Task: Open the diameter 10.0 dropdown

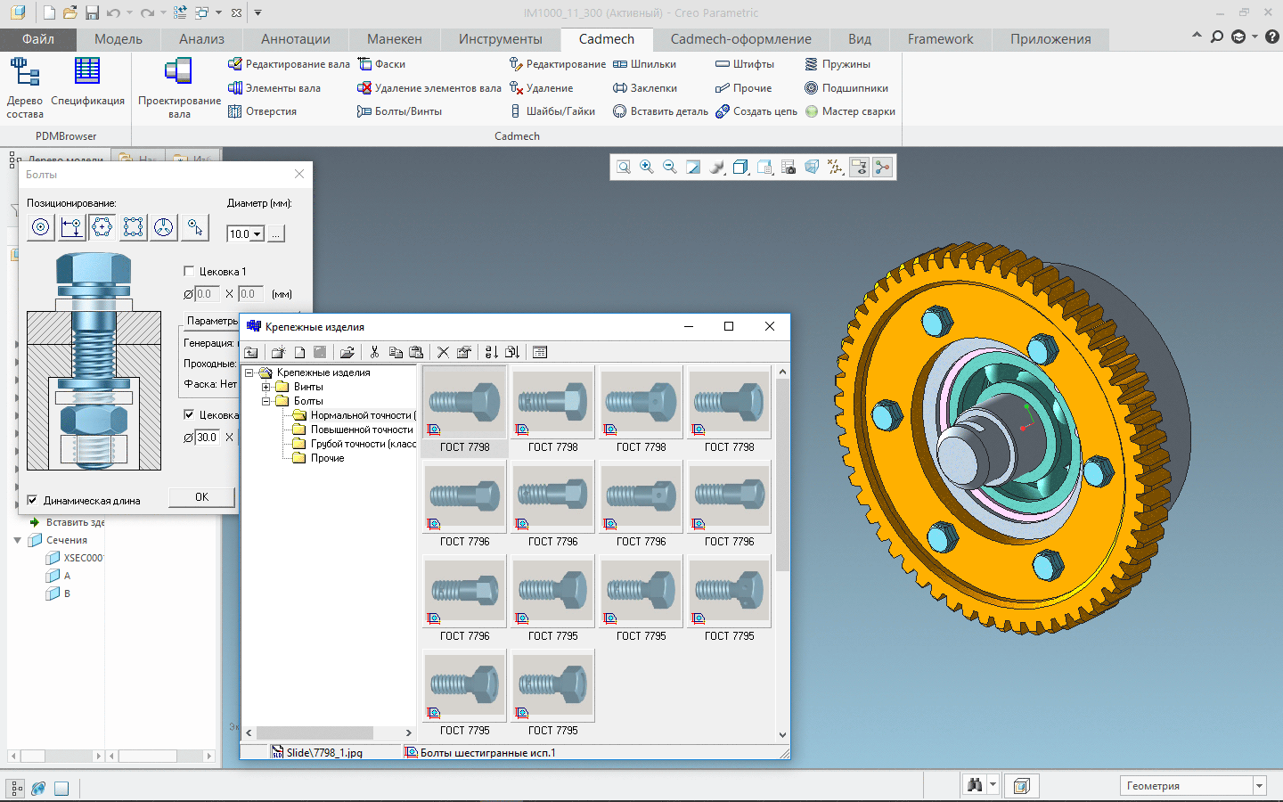Action: point(257,234)
